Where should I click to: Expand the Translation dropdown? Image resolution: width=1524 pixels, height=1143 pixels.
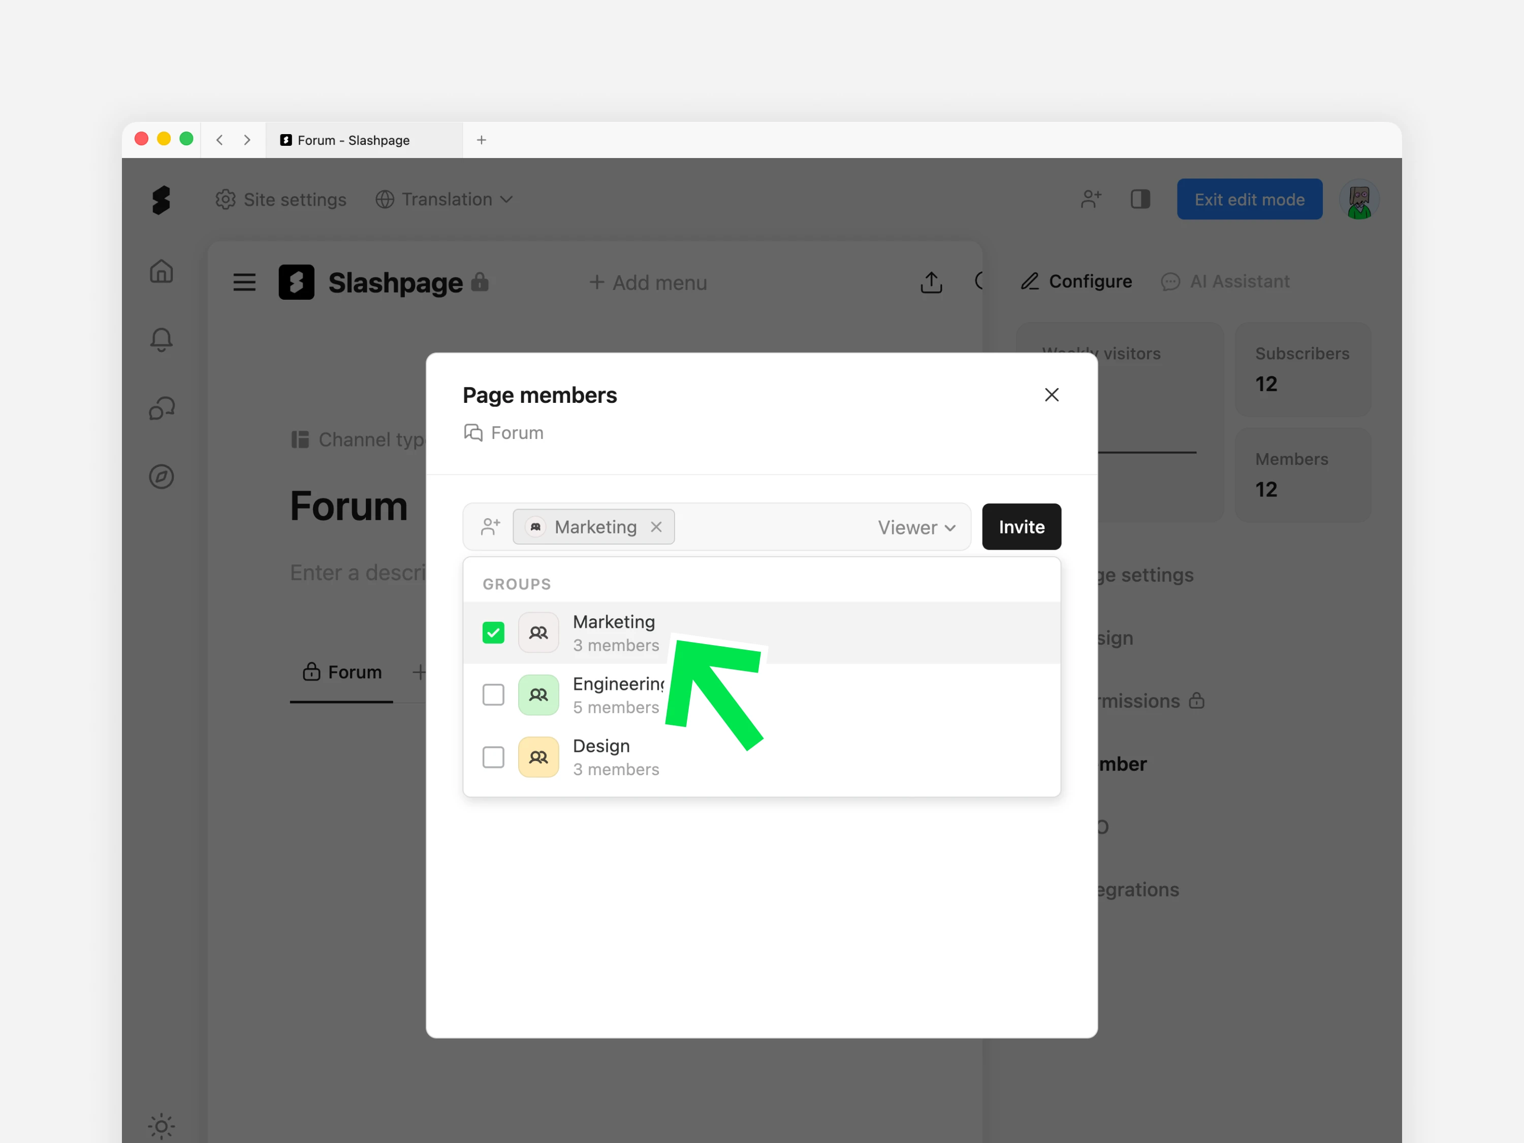pos(444,199)
